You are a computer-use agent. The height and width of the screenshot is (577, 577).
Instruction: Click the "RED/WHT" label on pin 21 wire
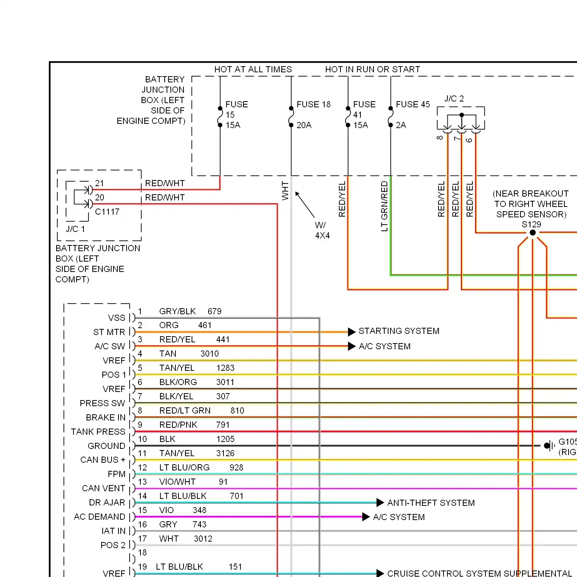165,183
